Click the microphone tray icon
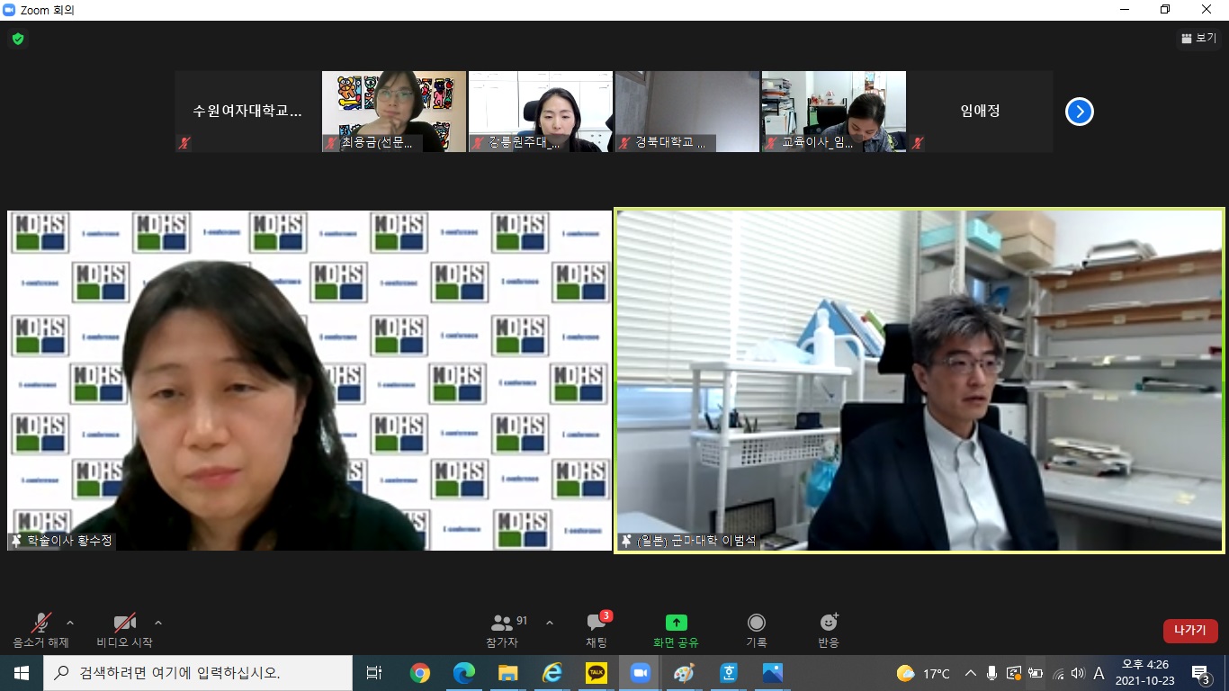Screen dimensions: 1229x691 pyautogui.click(x=991, y=673)
